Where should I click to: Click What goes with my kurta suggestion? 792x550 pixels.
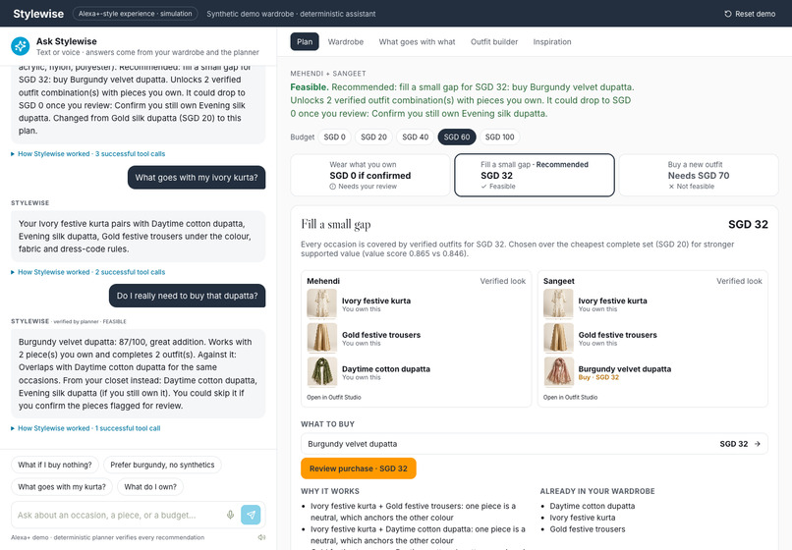click(62, 487)
